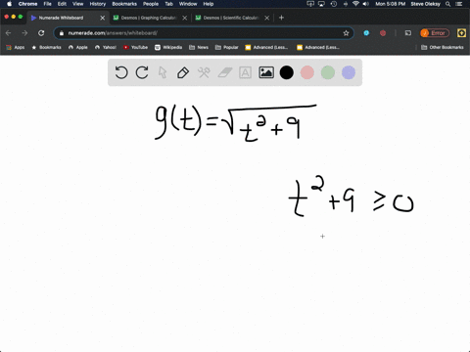Open a new browser tab

coord(281,18)
